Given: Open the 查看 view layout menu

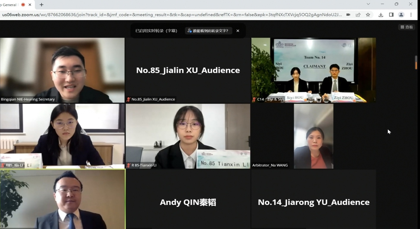Looking at the screenshot, I should [x=407, y=27].
